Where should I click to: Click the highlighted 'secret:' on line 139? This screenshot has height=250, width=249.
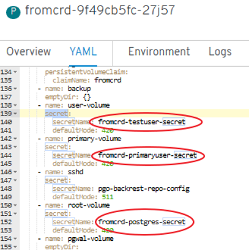[58, 114]
